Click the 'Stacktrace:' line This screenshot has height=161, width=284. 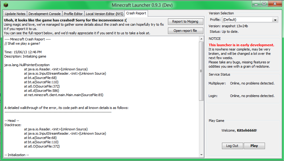tap(13, 125)
